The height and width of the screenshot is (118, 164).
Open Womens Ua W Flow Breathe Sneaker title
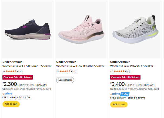click(80, 66)
